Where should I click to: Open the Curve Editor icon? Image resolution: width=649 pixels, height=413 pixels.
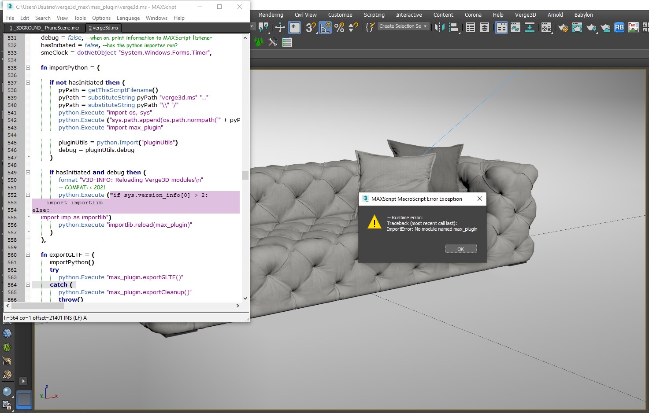[515, 27]
